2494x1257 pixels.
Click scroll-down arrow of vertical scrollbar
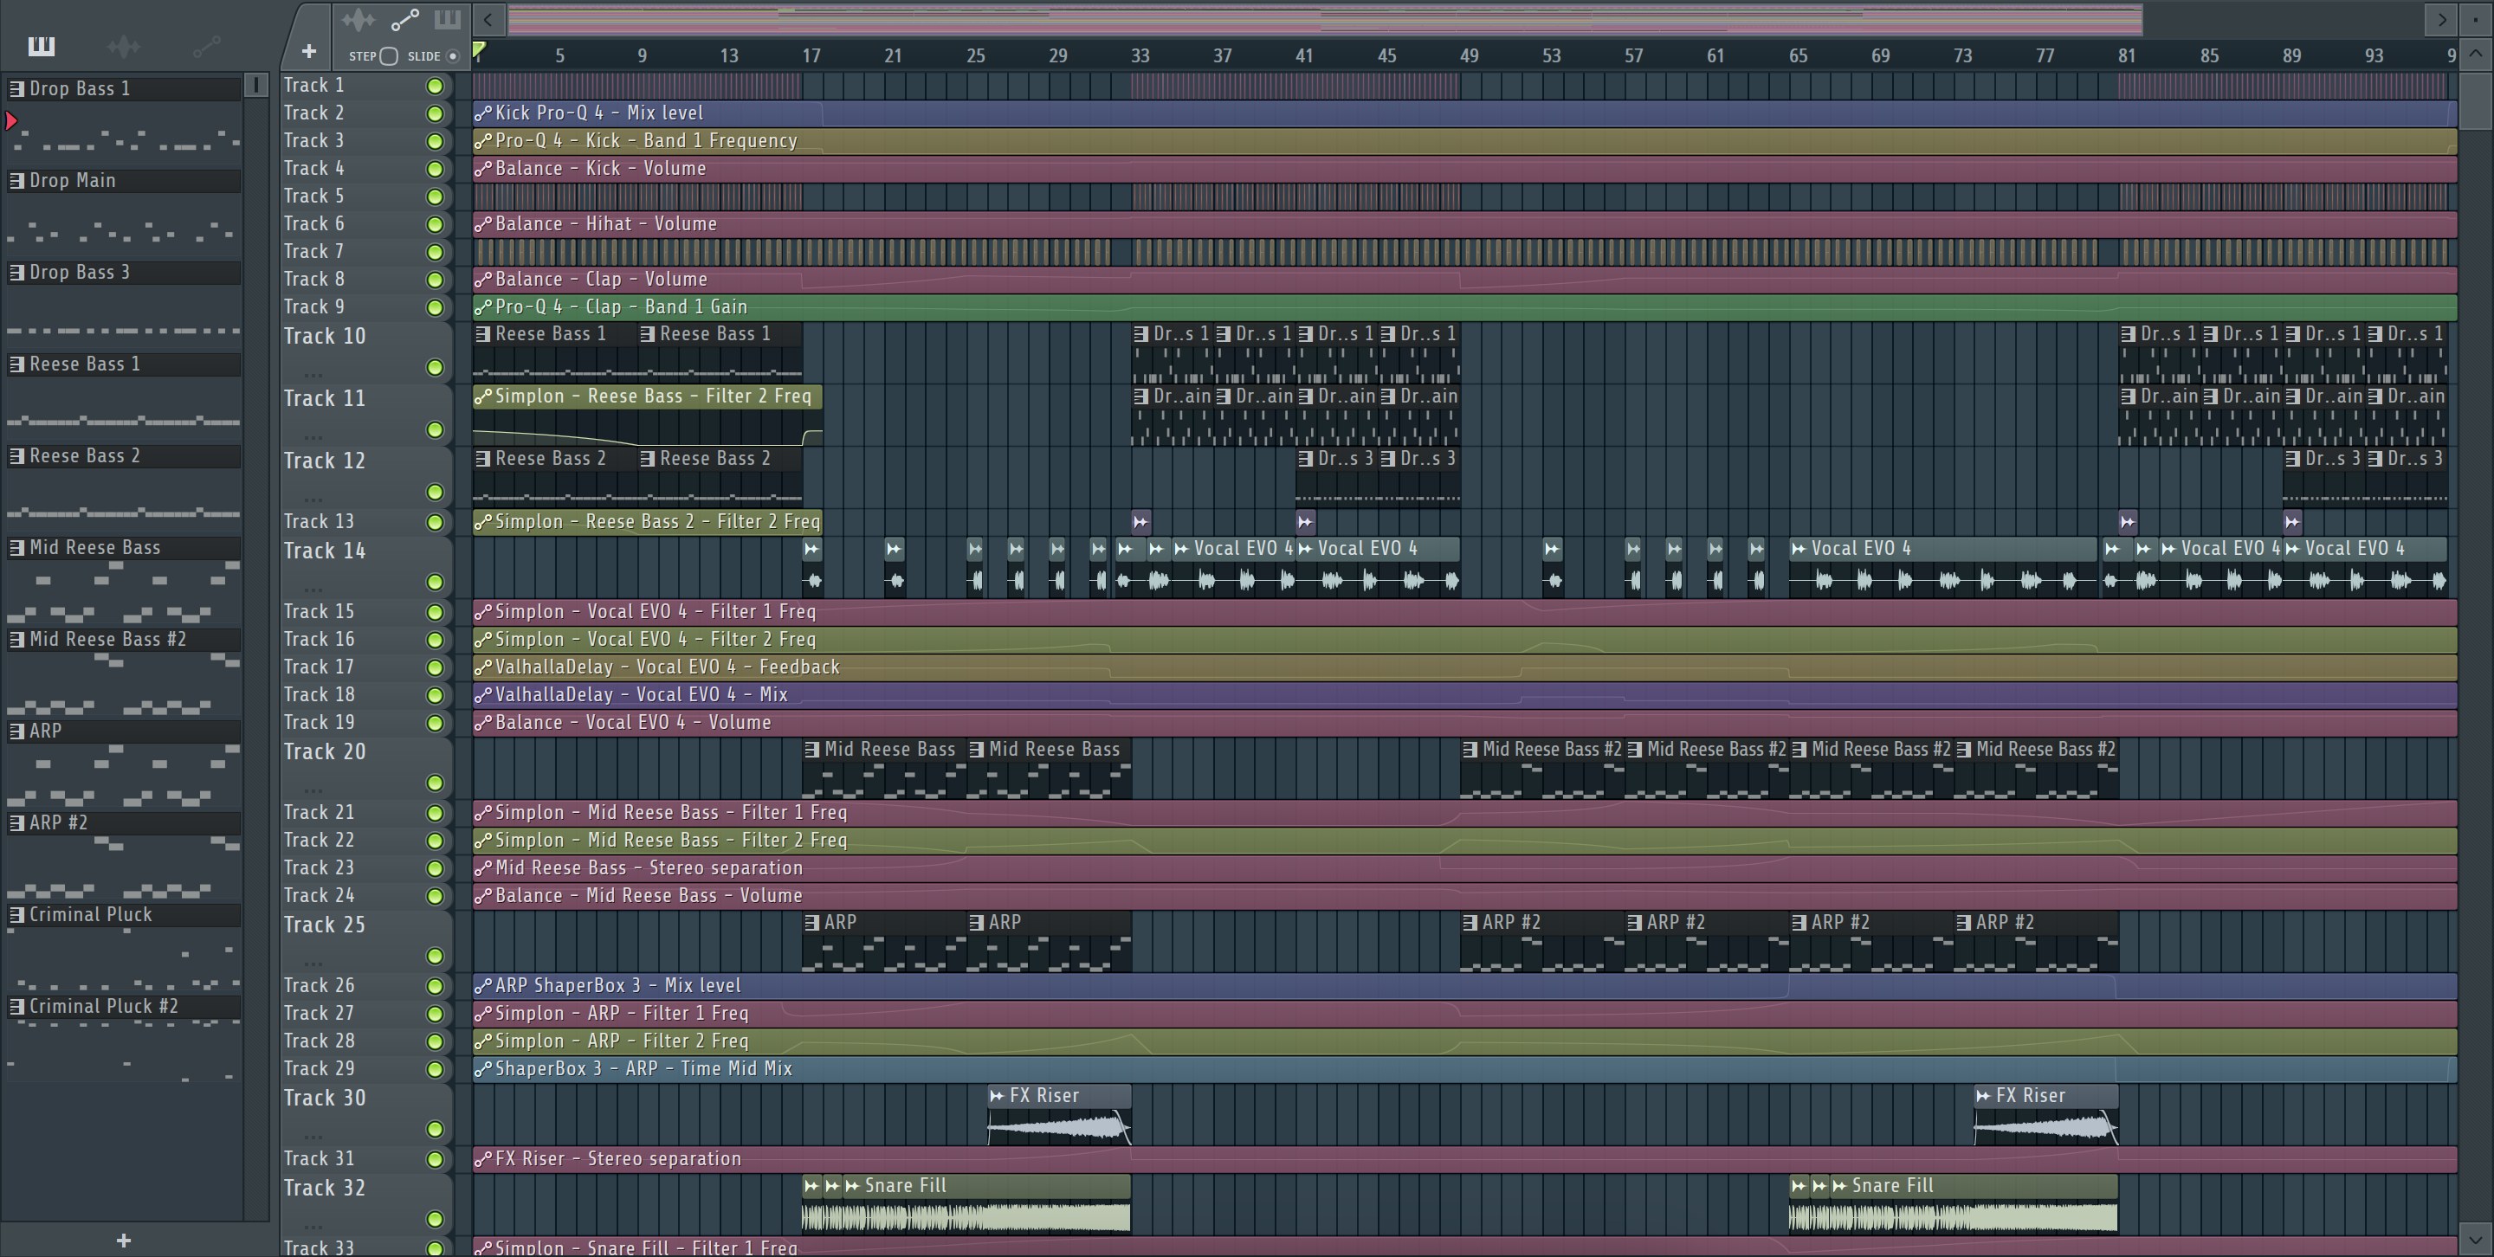pyautogui.click(x=2476, y=1238)
